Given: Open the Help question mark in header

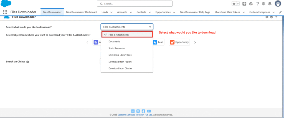Looking at the screenshot, I should click(257, 4).
